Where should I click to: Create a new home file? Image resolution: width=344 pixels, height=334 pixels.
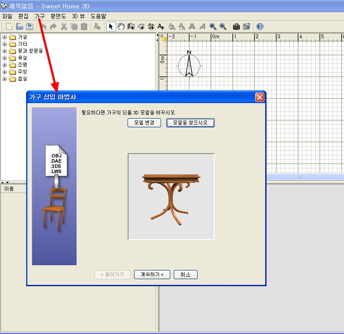[x=9, y=27]
